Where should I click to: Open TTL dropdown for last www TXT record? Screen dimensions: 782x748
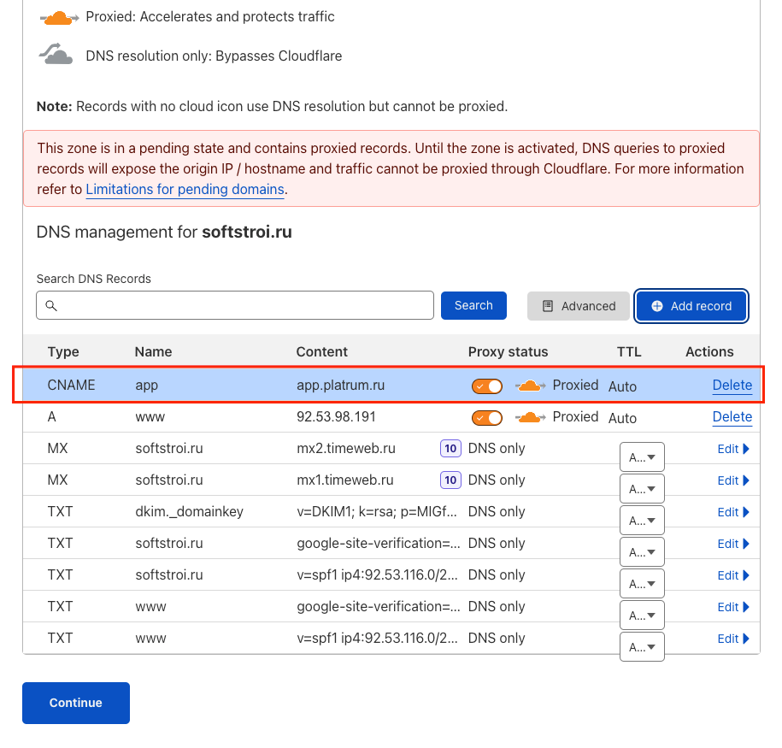pos(642,647)
